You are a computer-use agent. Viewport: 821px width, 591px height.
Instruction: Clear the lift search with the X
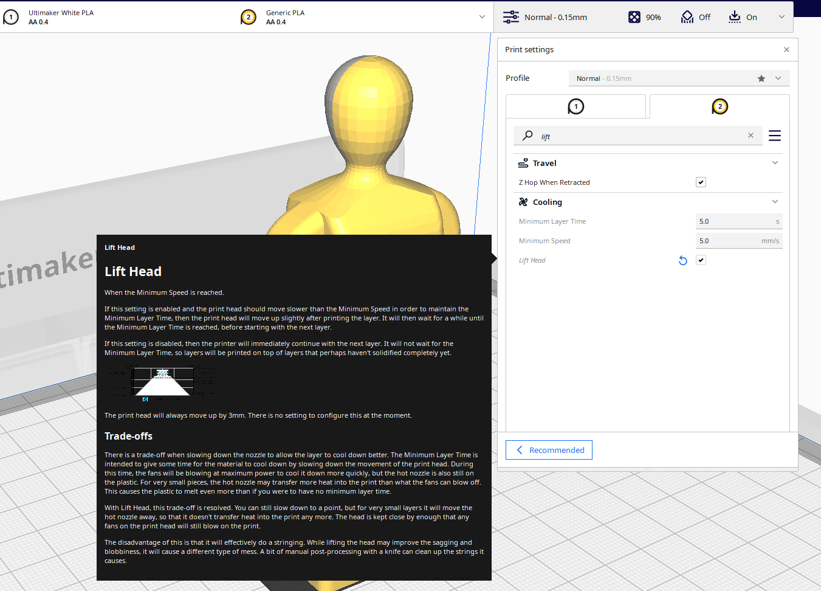point(751,135)
